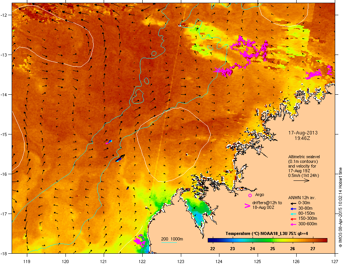
Task: Click the -16 latitude axis label
Action: click(4, 174)
